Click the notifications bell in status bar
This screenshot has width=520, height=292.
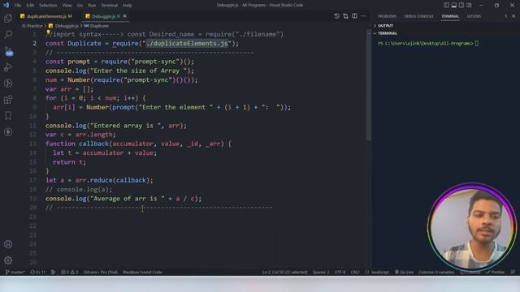pos(513,273)
